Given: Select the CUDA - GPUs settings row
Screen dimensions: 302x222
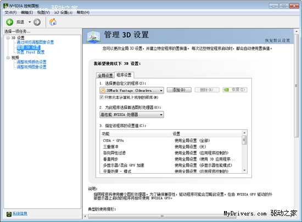Looking at the screenshot, I should point(171,140).
